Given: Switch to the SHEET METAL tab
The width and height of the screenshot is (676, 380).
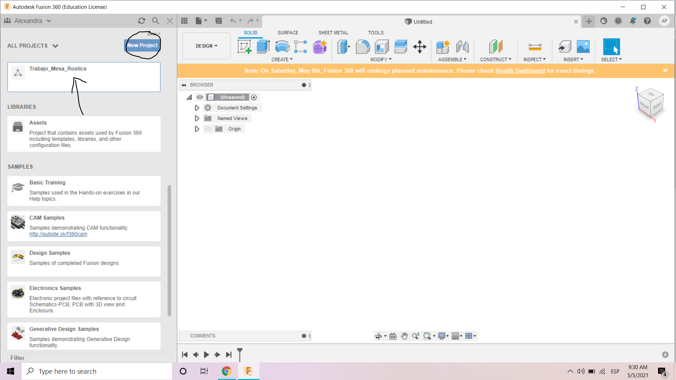Looking at the screenshot, I should coord(333,32).
